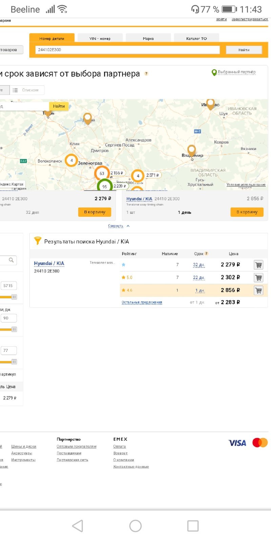The height and width of the screenshot is (542, 271).
Task: Open the Шины и диски footer link
Action: pyautogui.click(x=24, y=446)
